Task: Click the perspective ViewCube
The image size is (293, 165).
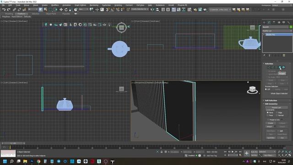Action: pyautogui.click(x=252, y=89)
